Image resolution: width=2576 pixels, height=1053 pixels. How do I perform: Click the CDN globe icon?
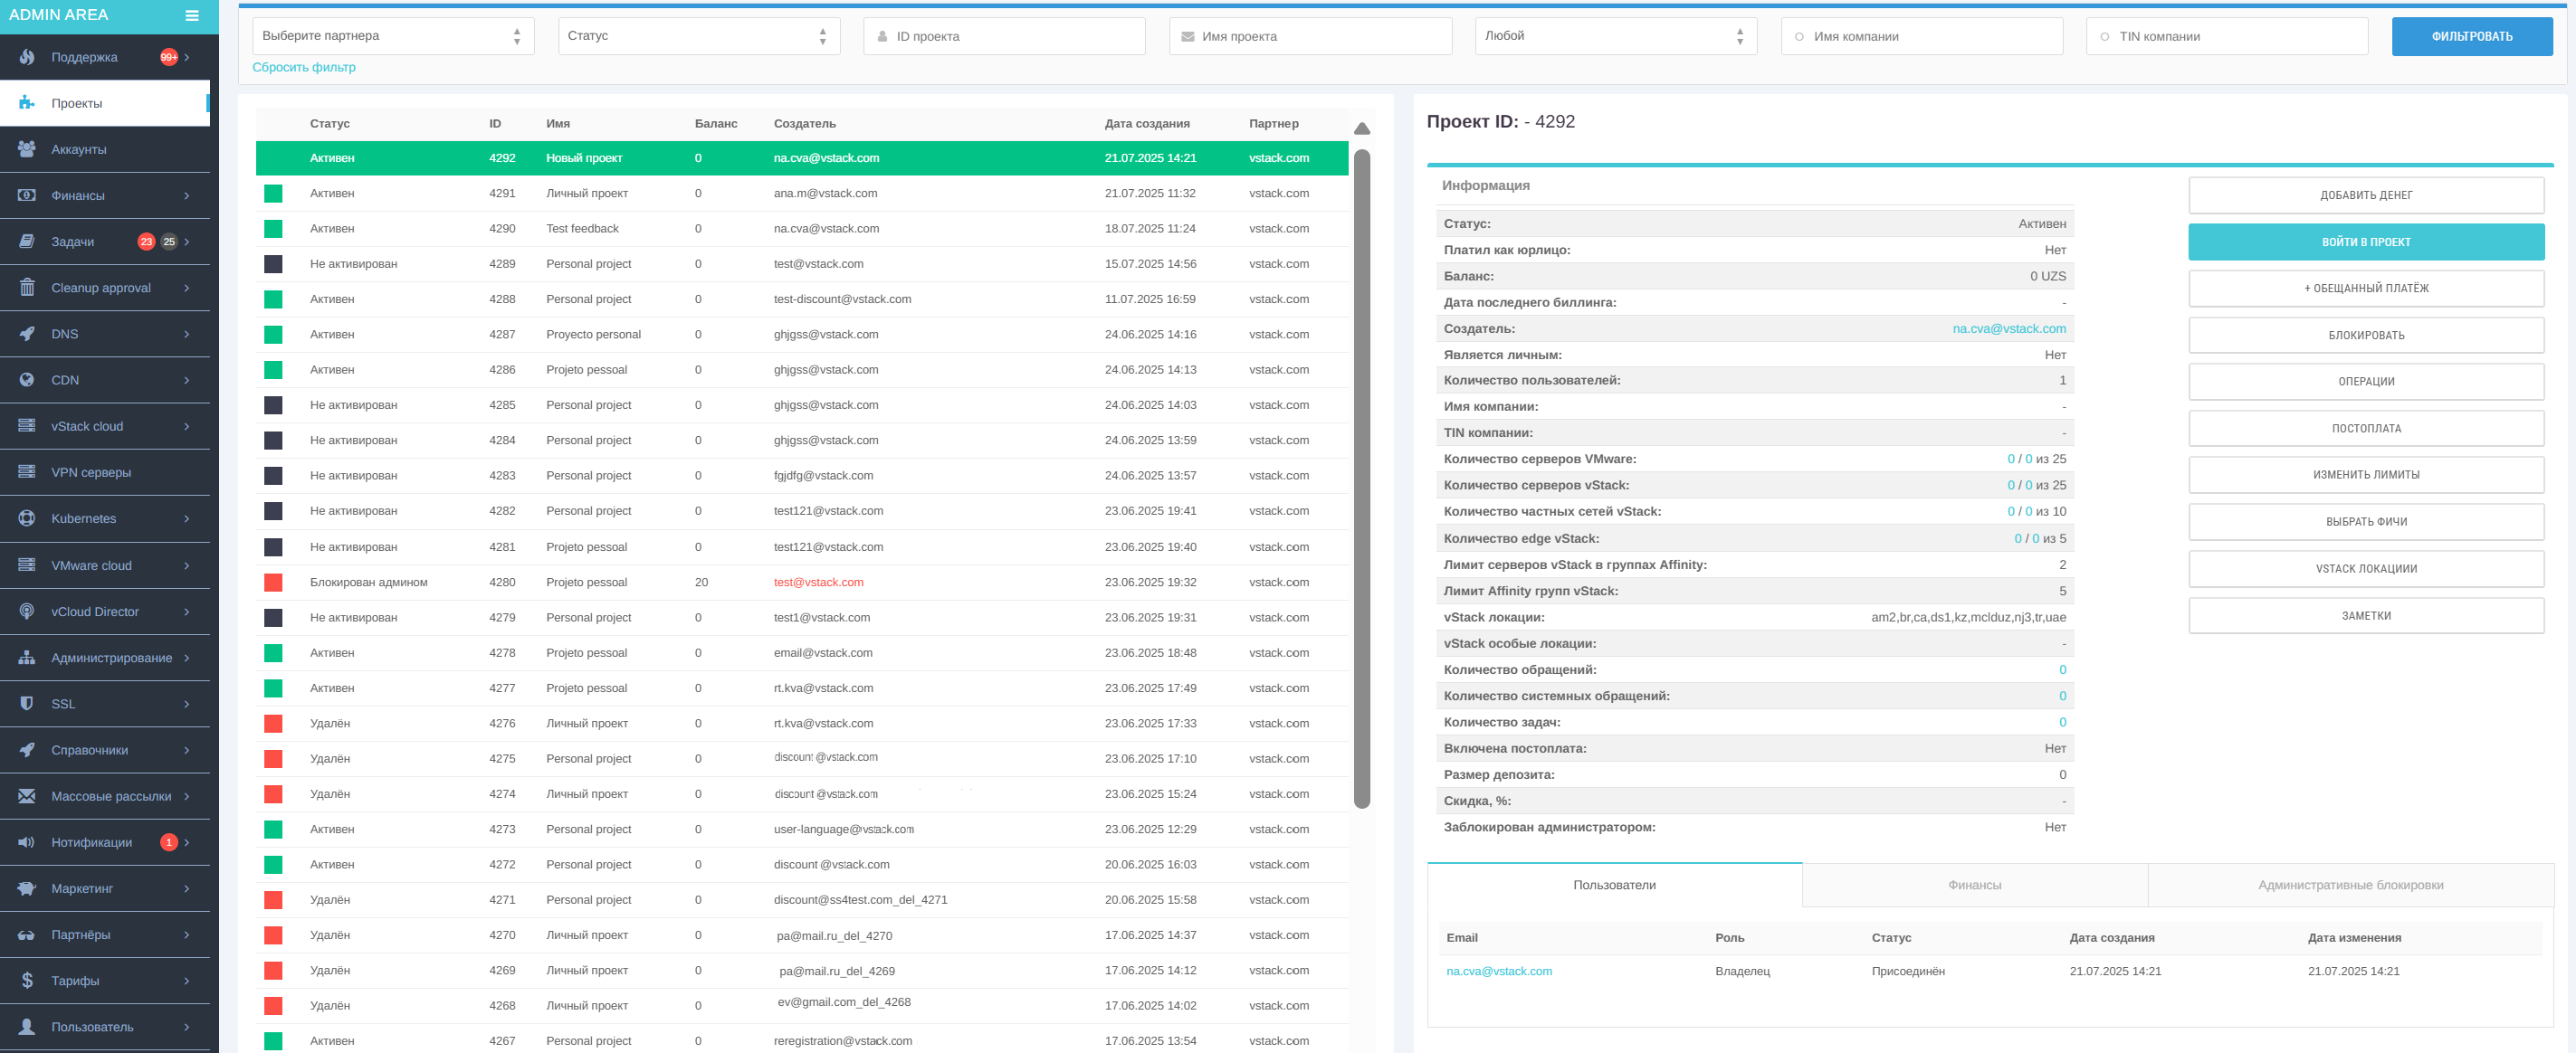point(27,380)
